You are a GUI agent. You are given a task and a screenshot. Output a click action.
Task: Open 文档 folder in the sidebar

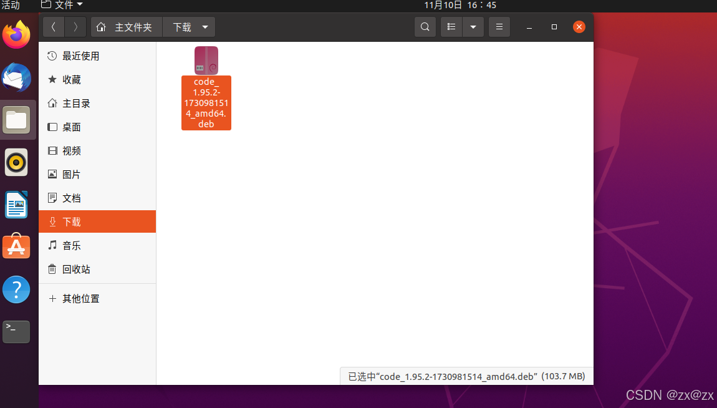[97, 198]
